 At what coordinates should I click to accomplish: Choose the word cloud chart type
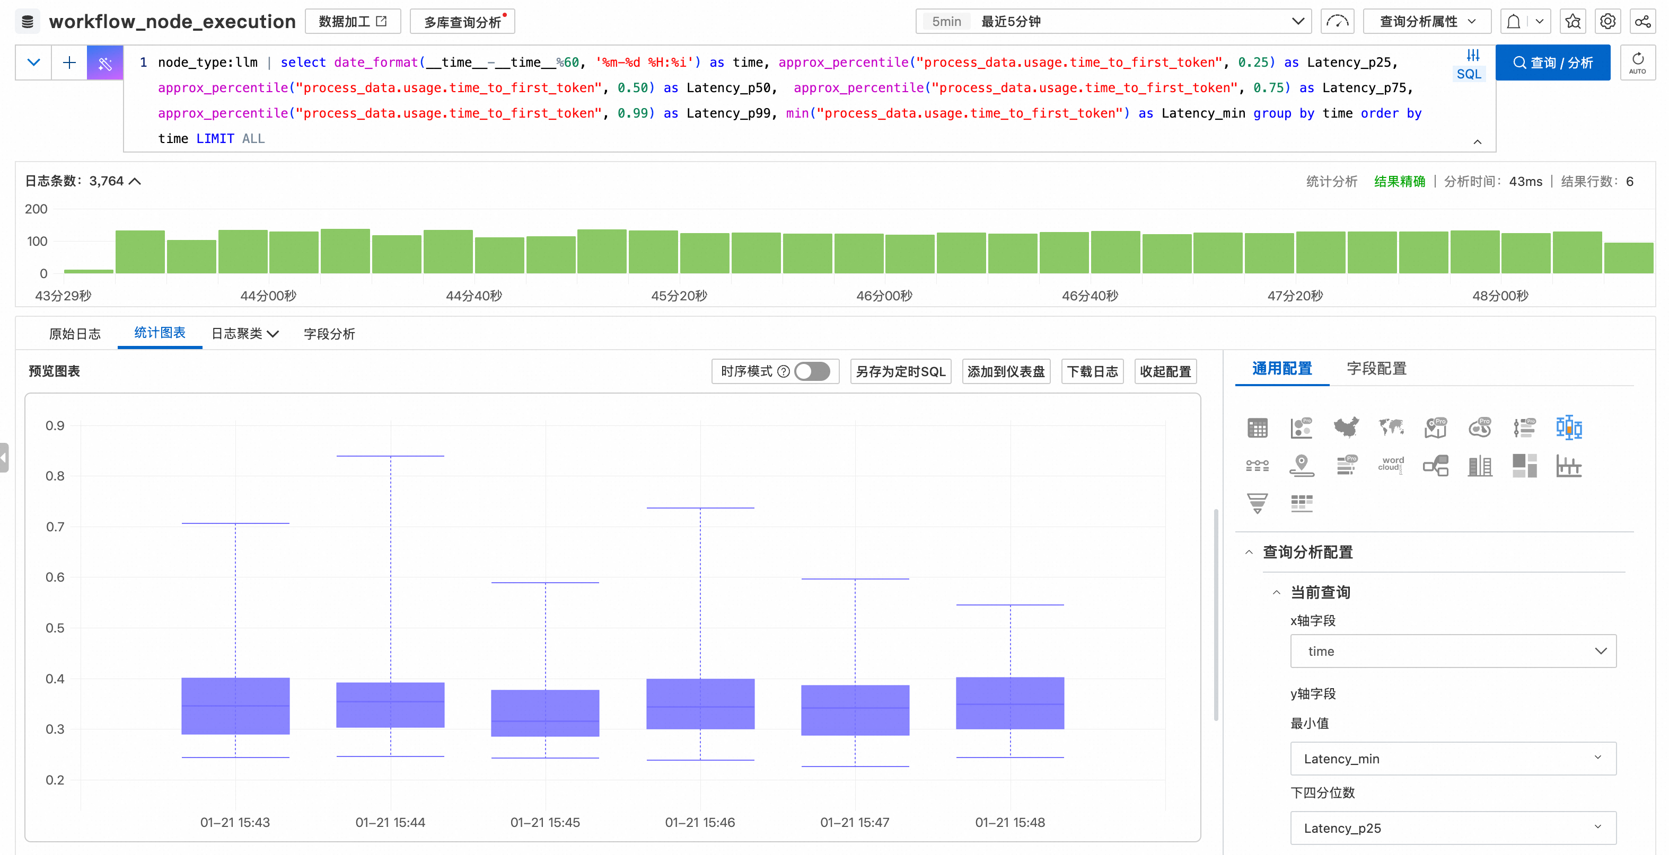1391,465
